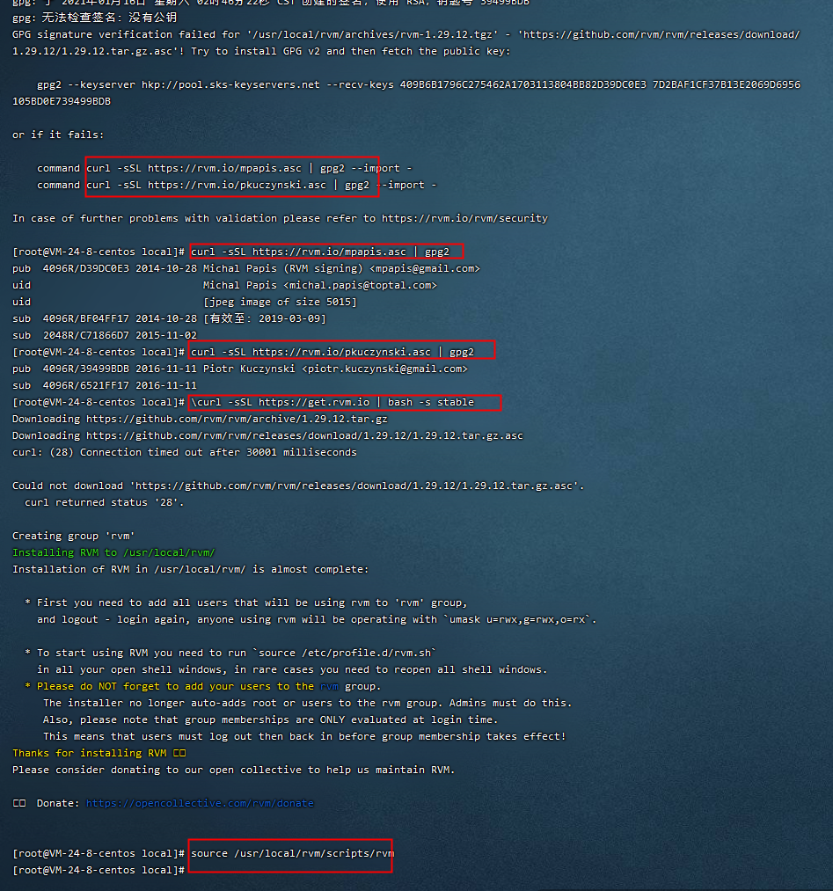The image size is (833, 891).
Task: Select the highlighted curl mpapis.asc gpg2 command
Action: tap(325, 251)
